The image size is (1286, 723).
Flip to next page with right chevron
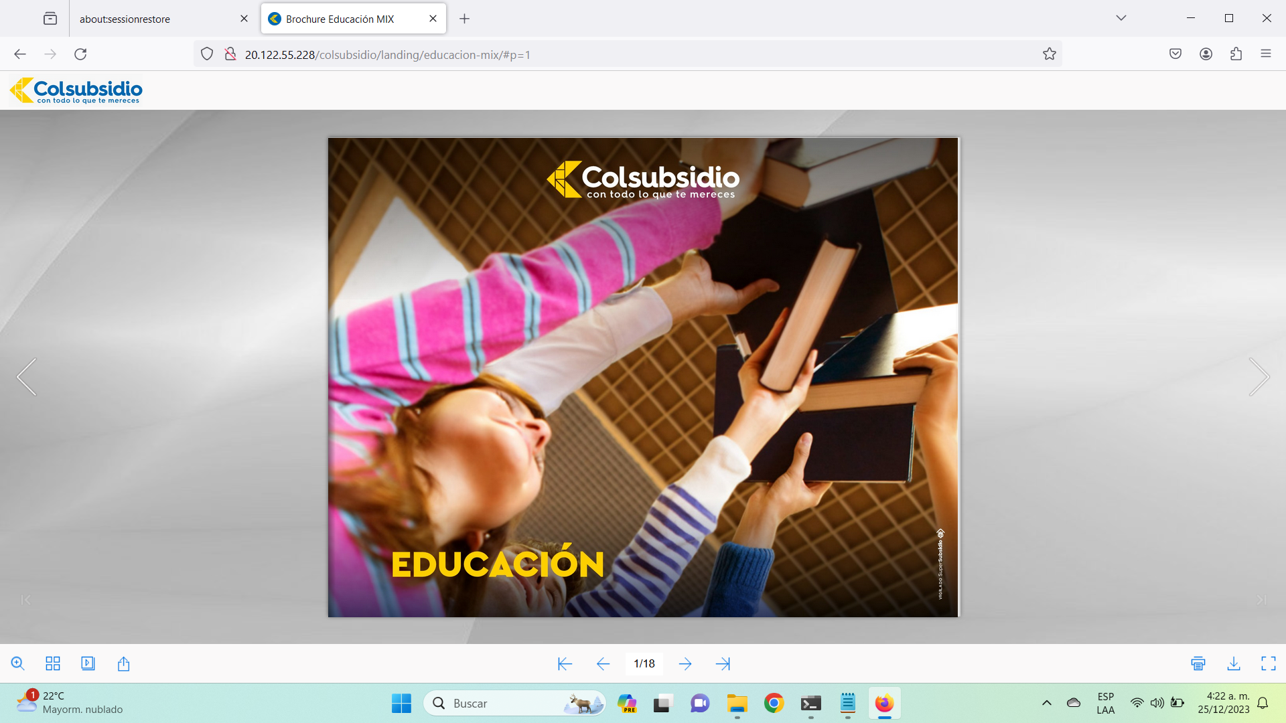coord(1259,377)
